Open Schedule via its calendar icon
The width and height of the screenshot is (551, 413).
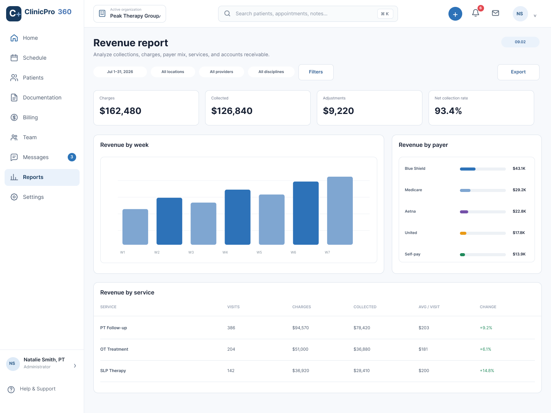point(14,58)
